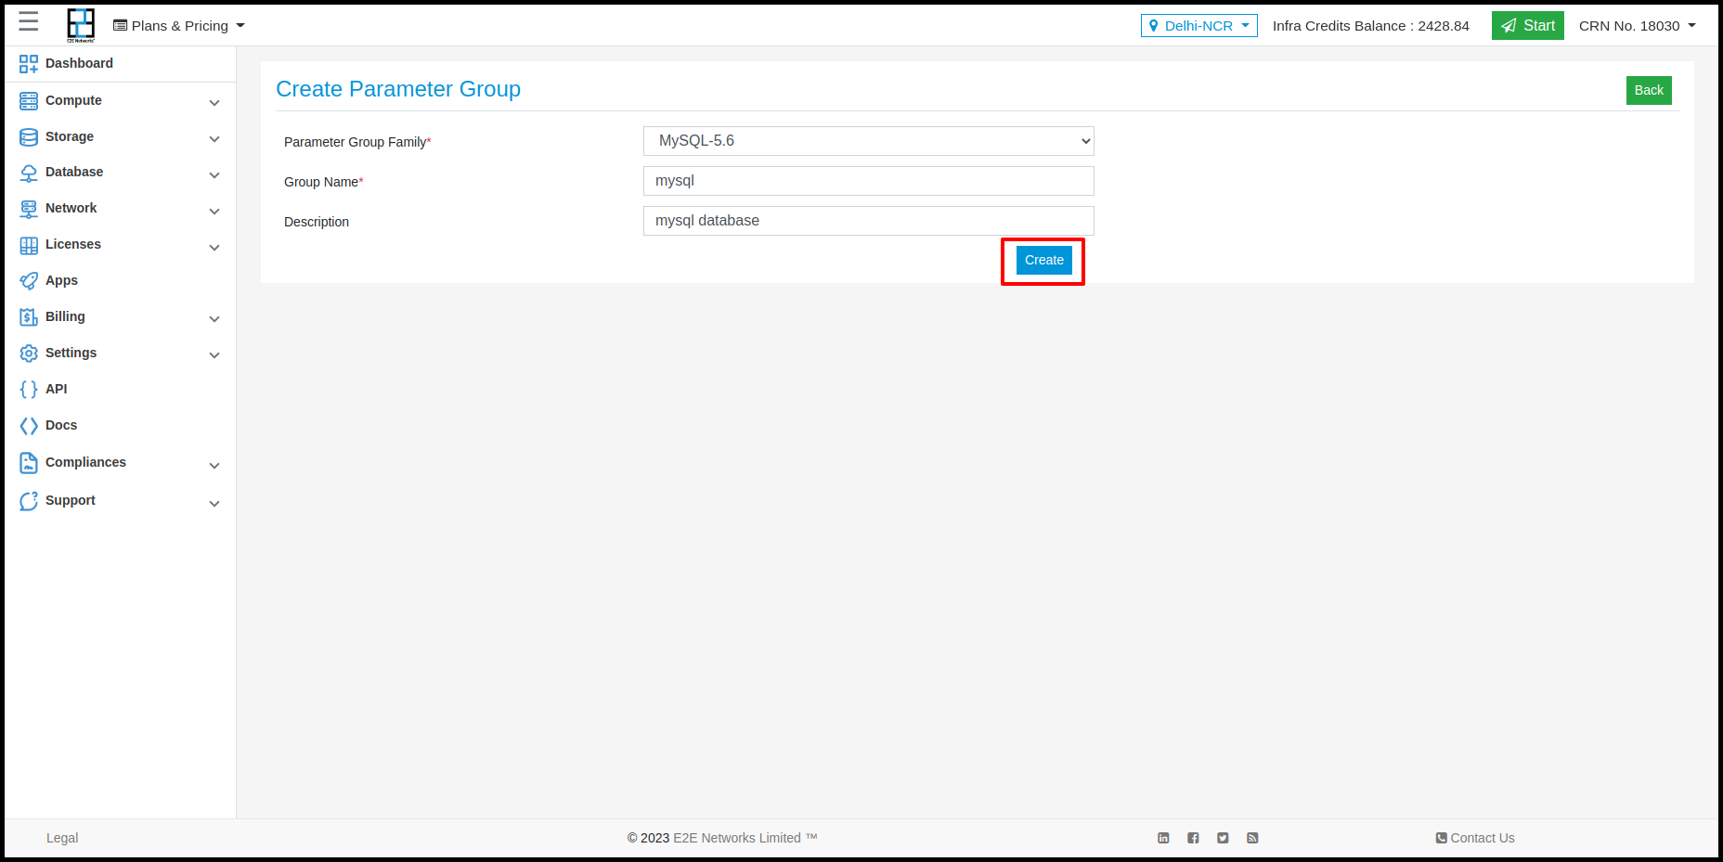Click the blue Create button
The image size is (1723, 862).
coord(1043,260)
